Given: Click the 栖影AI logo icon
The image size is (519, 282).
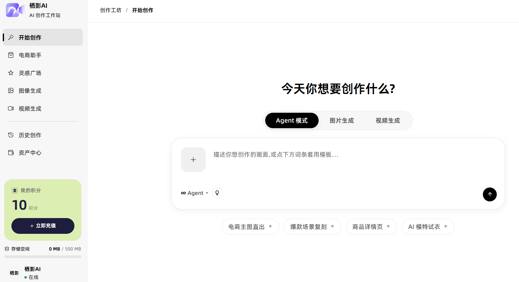Looking at the screenshot, I should click(15, 10).
